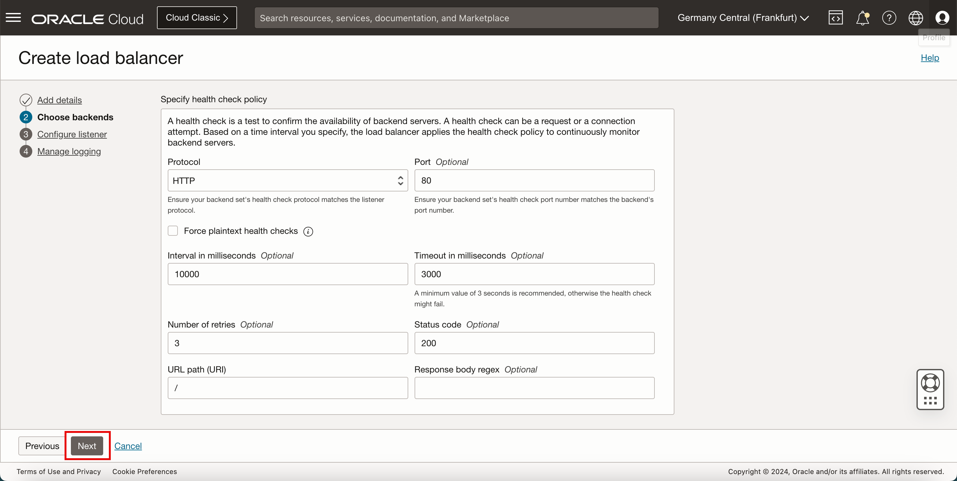
Task: Click the user profile avatar icon
Action: pyautogui.click(x=942, y=18)
